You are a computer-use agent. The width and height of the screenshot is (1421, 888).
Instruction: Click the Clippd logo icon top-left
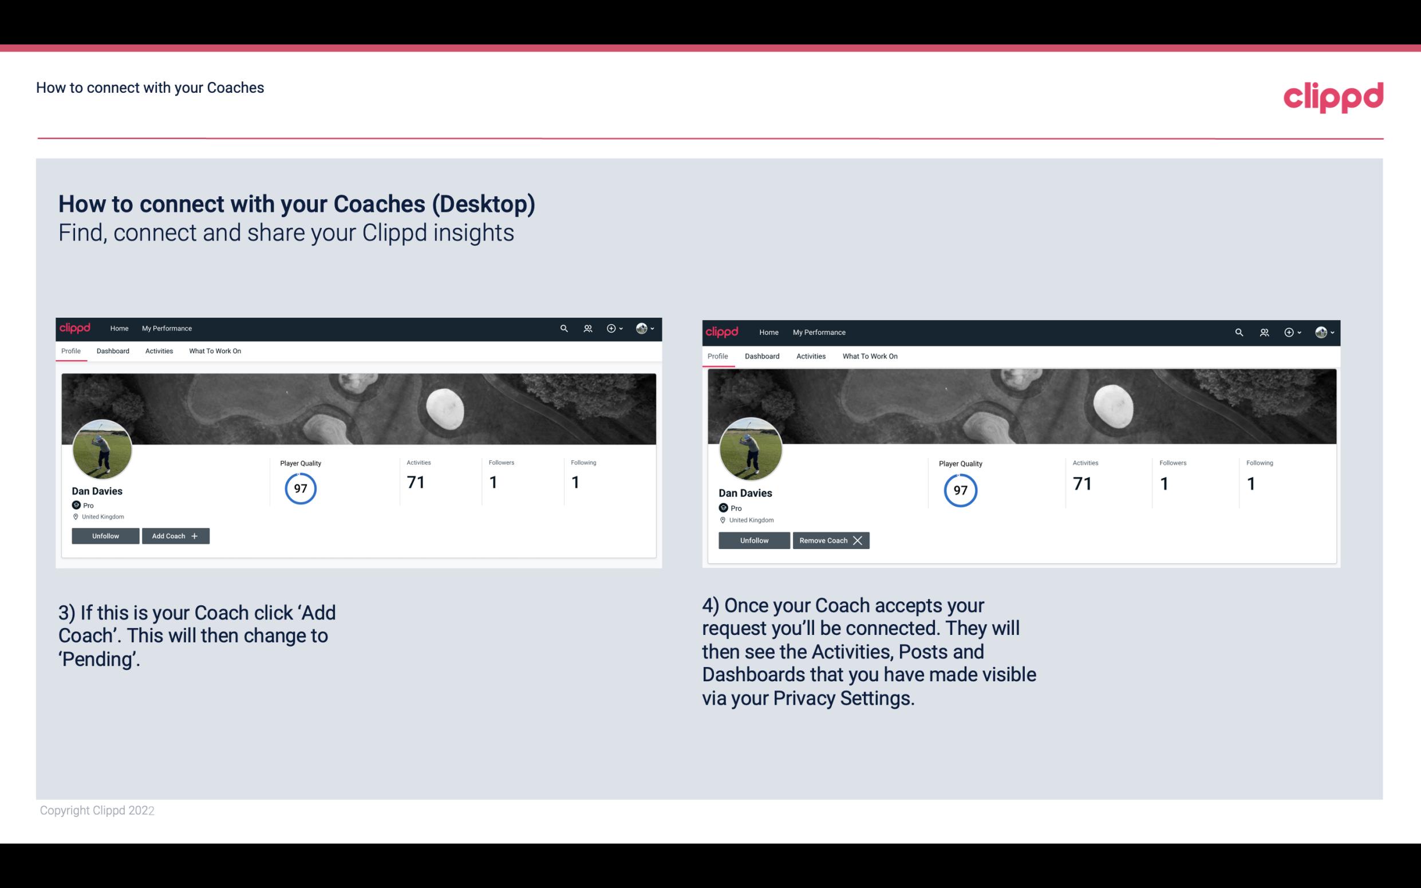click(77, 329)
